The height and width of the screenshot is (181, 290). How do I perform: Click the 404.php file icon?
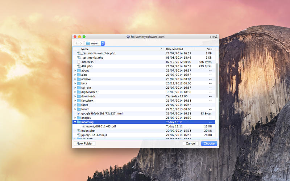click(x=79, y=66)
